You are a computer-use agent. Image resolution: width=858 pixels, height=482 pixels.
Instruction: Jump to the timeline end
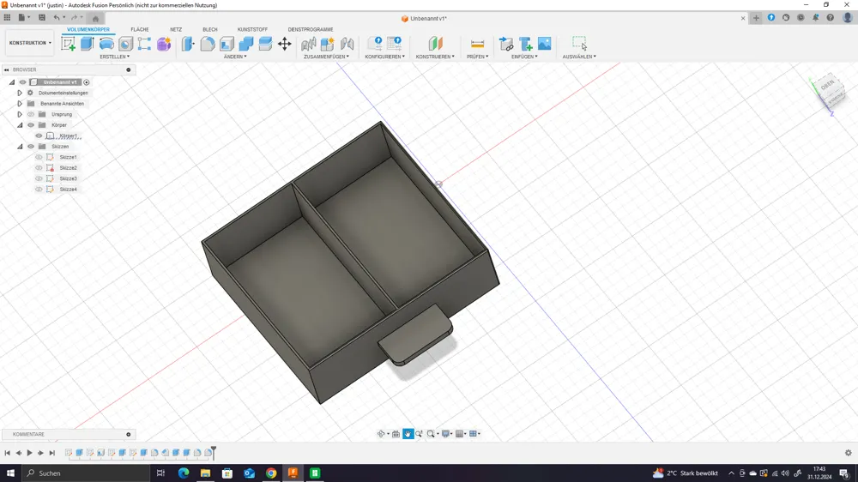[x=52, y=453]
